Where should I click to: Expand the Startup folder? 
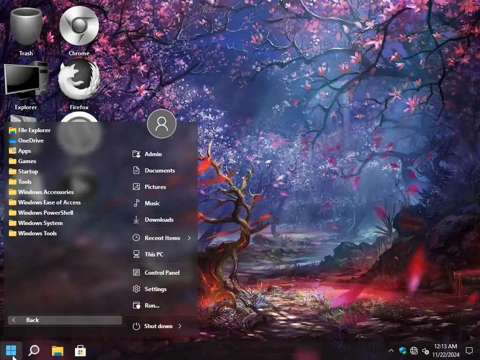pos(23,172)
